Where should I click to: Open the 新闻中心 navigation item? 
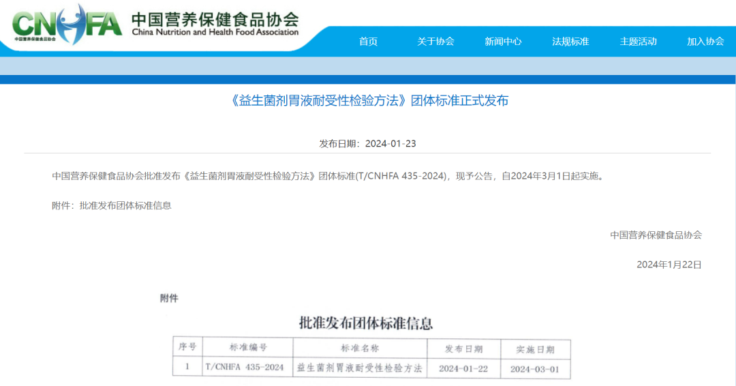click(503, 42)
